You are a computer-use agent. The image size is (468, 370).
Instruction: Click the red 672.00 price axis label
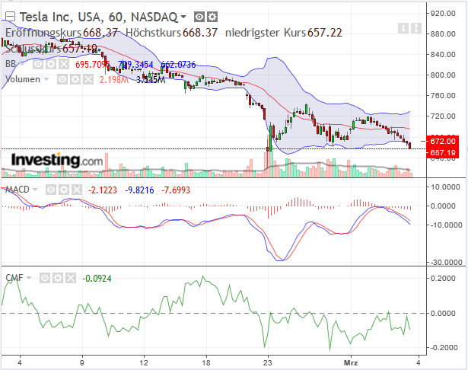click(442, 141)
